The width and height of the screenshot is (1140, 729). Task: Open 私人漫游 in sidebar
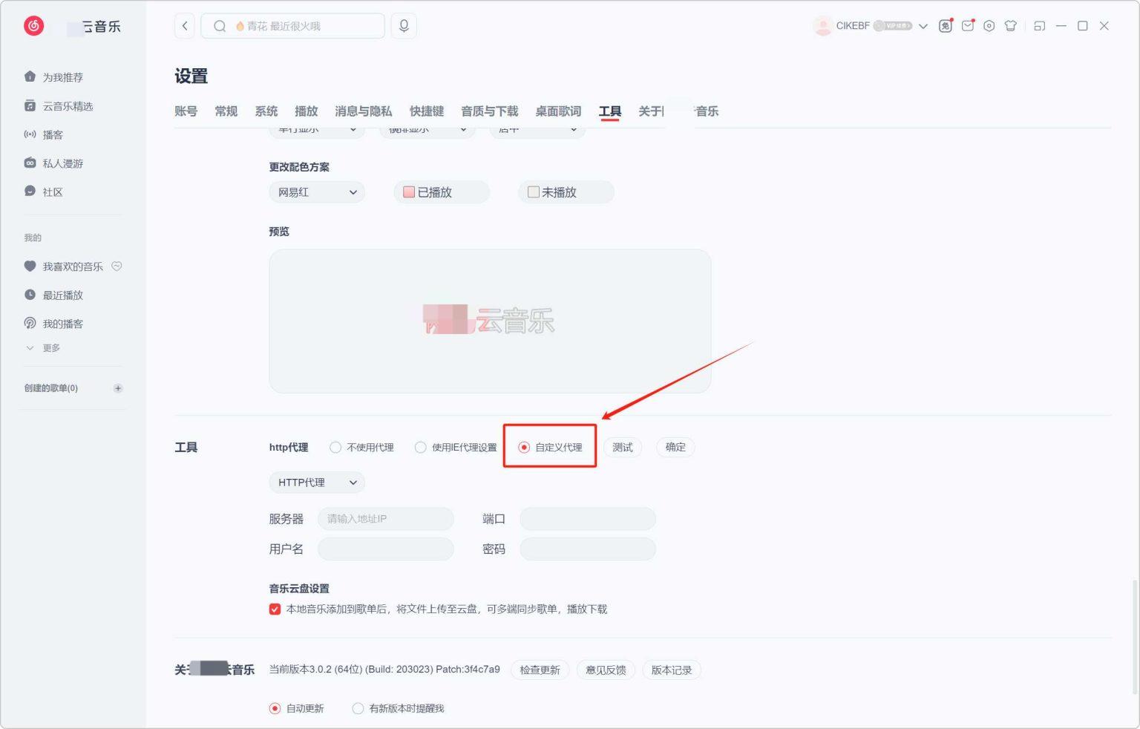62,163
